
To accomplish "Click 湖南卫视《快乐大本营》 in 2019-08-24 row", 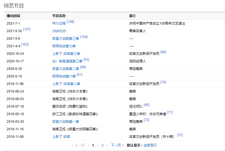I will (70, 91).
